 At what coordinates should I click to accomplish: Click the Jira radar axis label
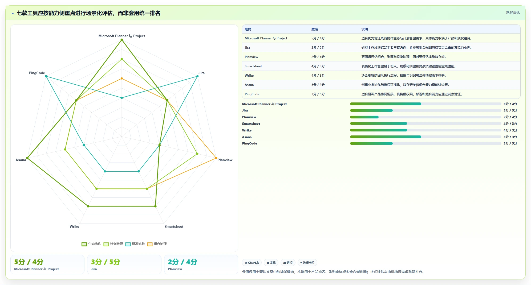pyautogui.click(x=201, y=73)
